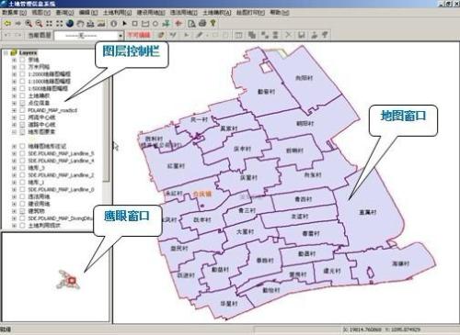Open the current layer dropdown arrow
Image resolution: width=460 pixels, height=335 pixels.
(x=121, y=36)
